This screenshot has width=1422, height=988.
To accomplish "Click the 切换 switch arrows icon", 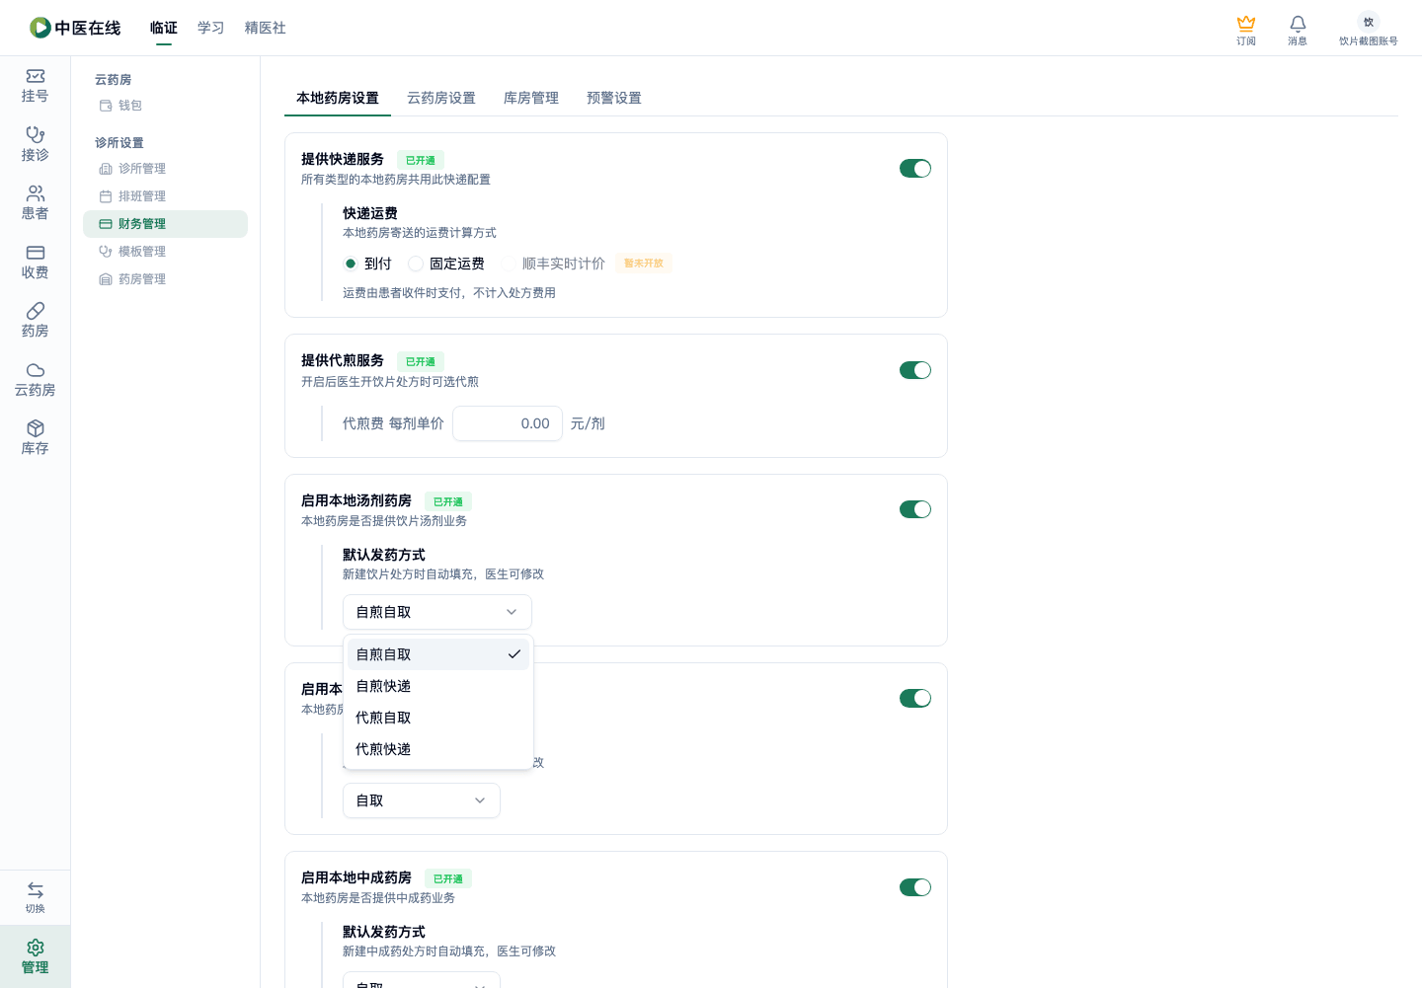I will (x=36, y=890).
